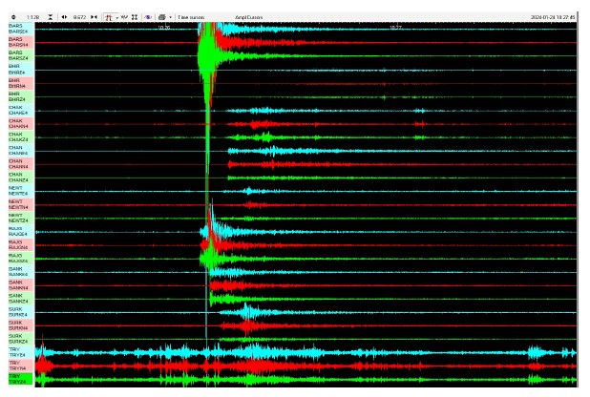The height and width of the screenshot is (397, 590).
Task: Click the red phase picker tool icon
Action: pyautogui.click(x=107, y=17)
